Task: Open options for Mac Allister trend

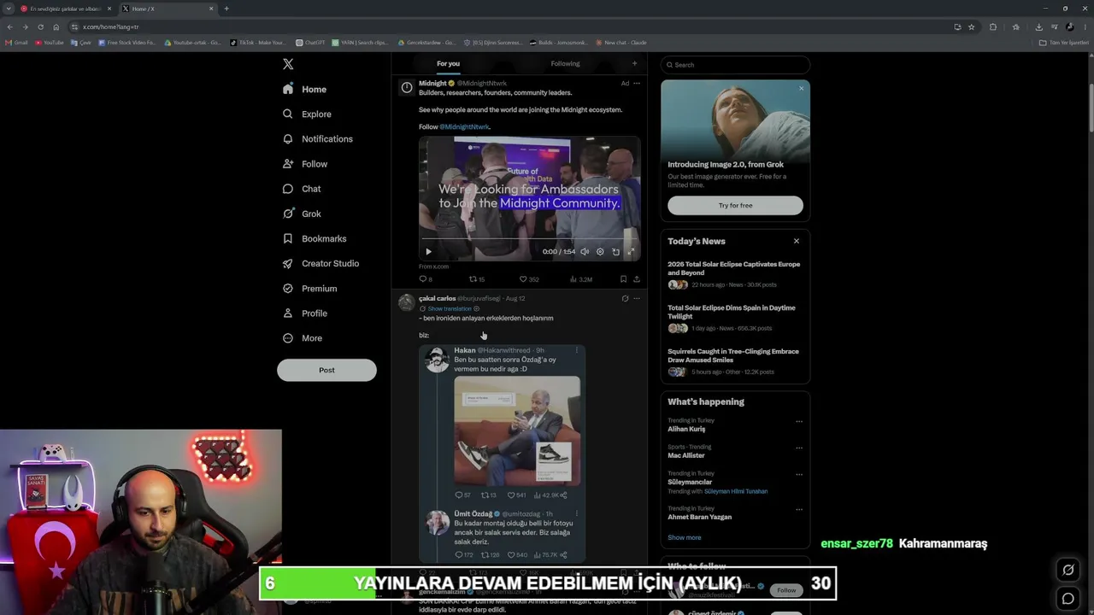Action: (x=799, y=448)
